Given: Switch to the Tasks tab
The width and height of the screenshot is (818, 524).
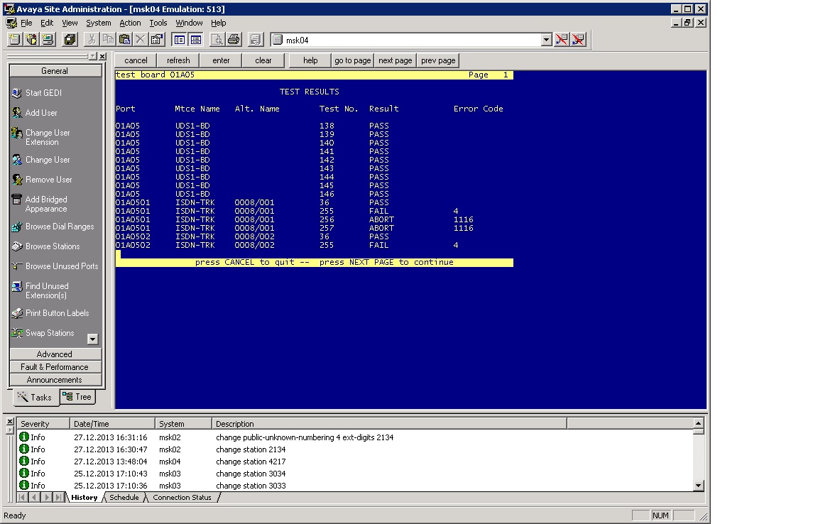Looking at the screenshot, I should click(x=35, y=397).
